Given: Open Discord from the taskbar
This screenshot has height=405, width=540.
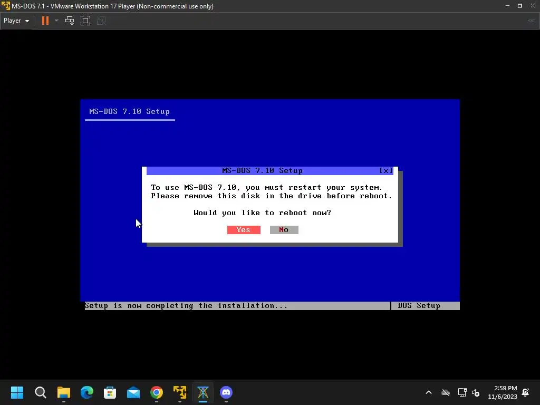Looking at the screenshot, I should (226, 392).
